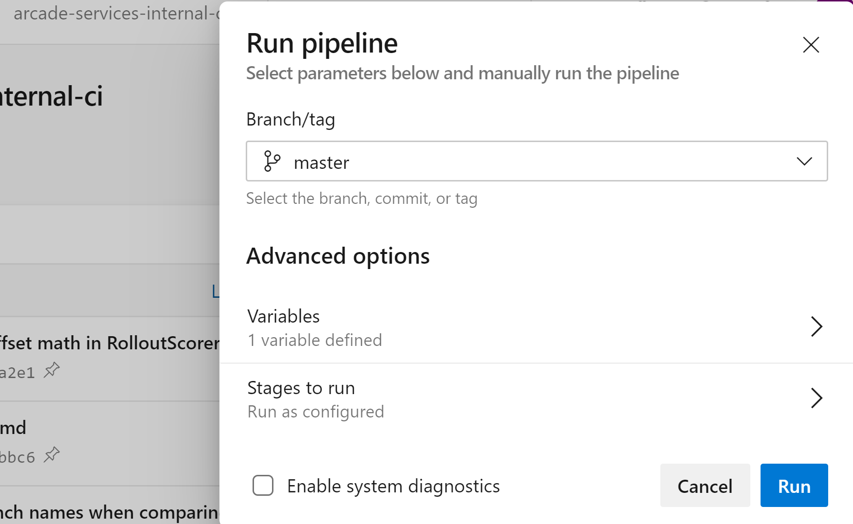
Task: Open the run titled ending in md
Action: 13,428
